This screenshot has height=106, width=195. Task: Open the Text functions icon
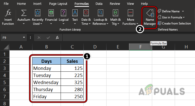75,13
